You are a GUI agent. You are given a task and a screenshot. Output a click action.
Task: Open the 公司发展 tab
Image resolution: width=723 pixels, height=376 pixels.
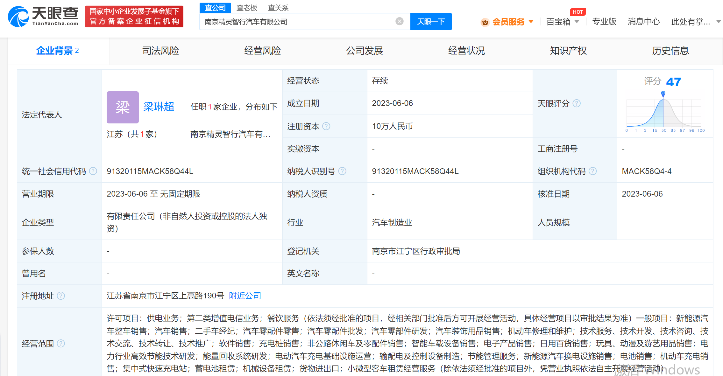pos(365,51)
